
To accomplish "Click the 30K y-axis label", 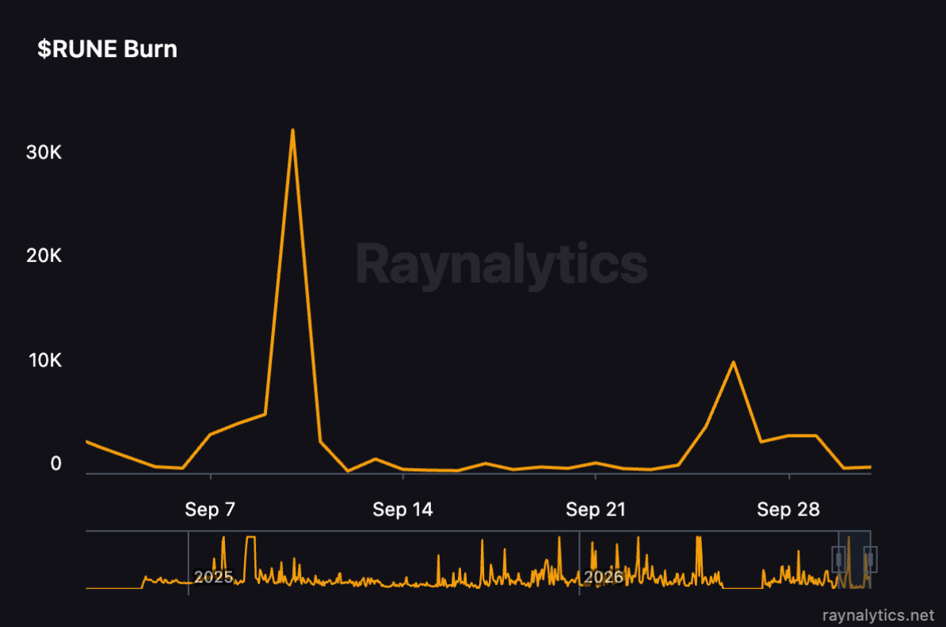I will click(44, 152).
